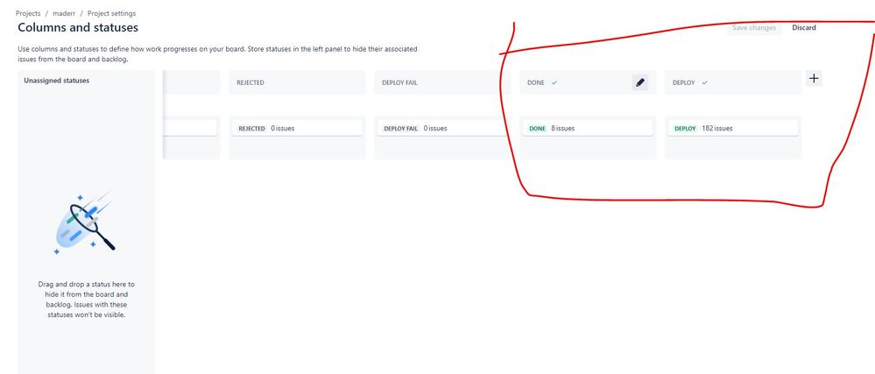This screenshot has width=875, height=374.
Task: Click the pencil edit icon on DONE column
Action: coord(640,82)
